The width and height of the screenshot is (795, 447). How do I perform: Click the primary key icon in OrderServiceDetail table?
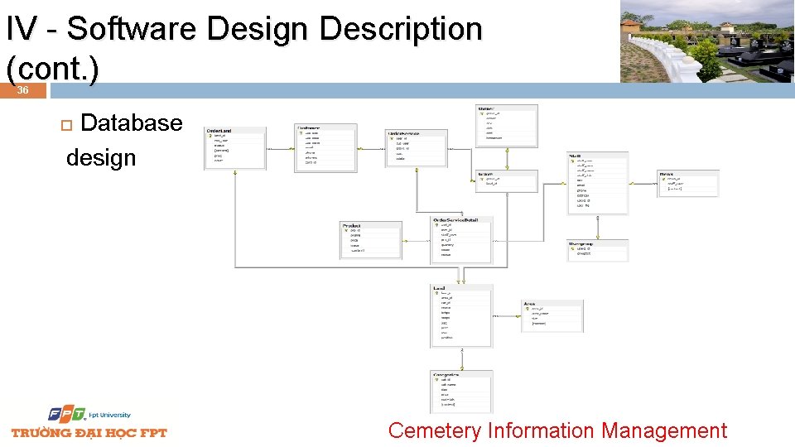click(x=437, y=225)
